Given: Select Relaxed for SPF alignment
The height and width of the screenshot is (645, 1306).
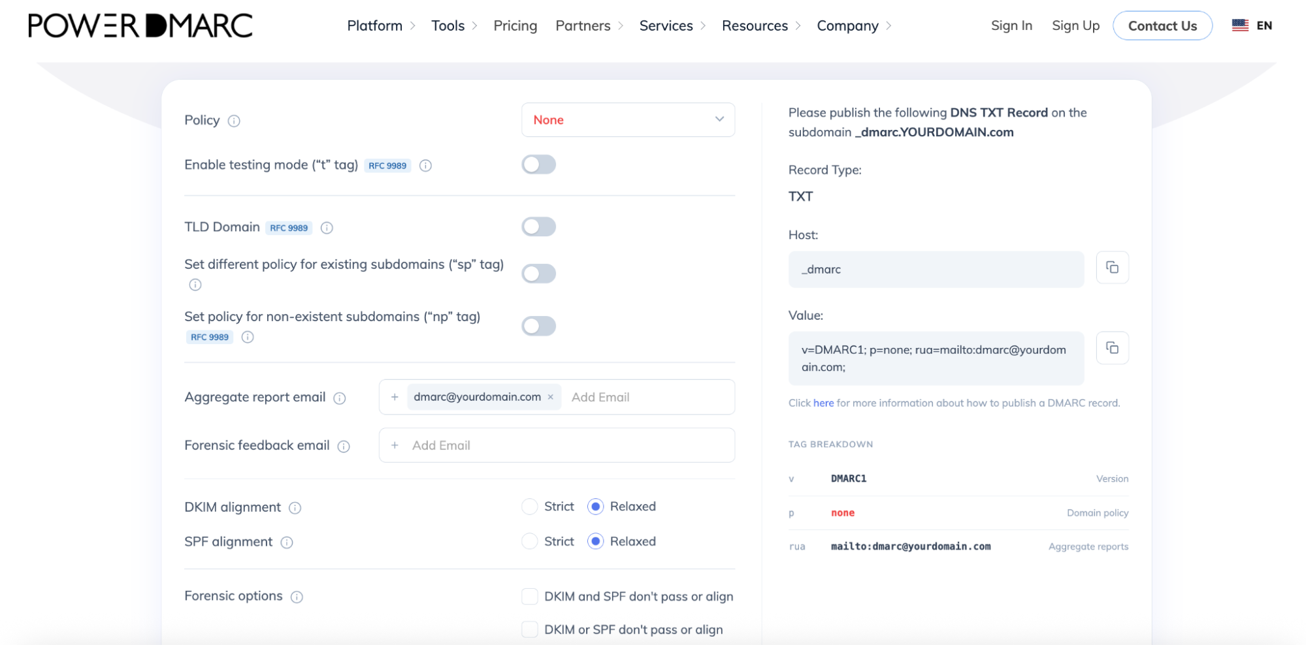Looking at the screenshot, I should click(x=595, y=541).
